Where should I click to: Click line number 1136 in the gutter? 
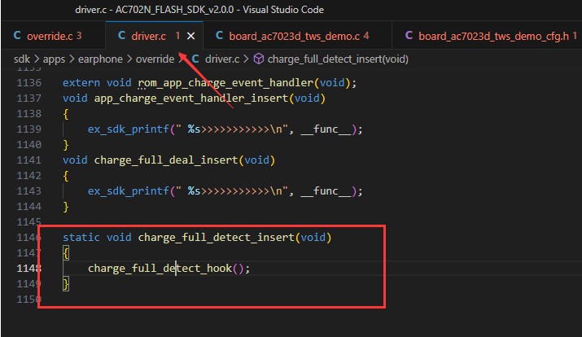(29, 83)
